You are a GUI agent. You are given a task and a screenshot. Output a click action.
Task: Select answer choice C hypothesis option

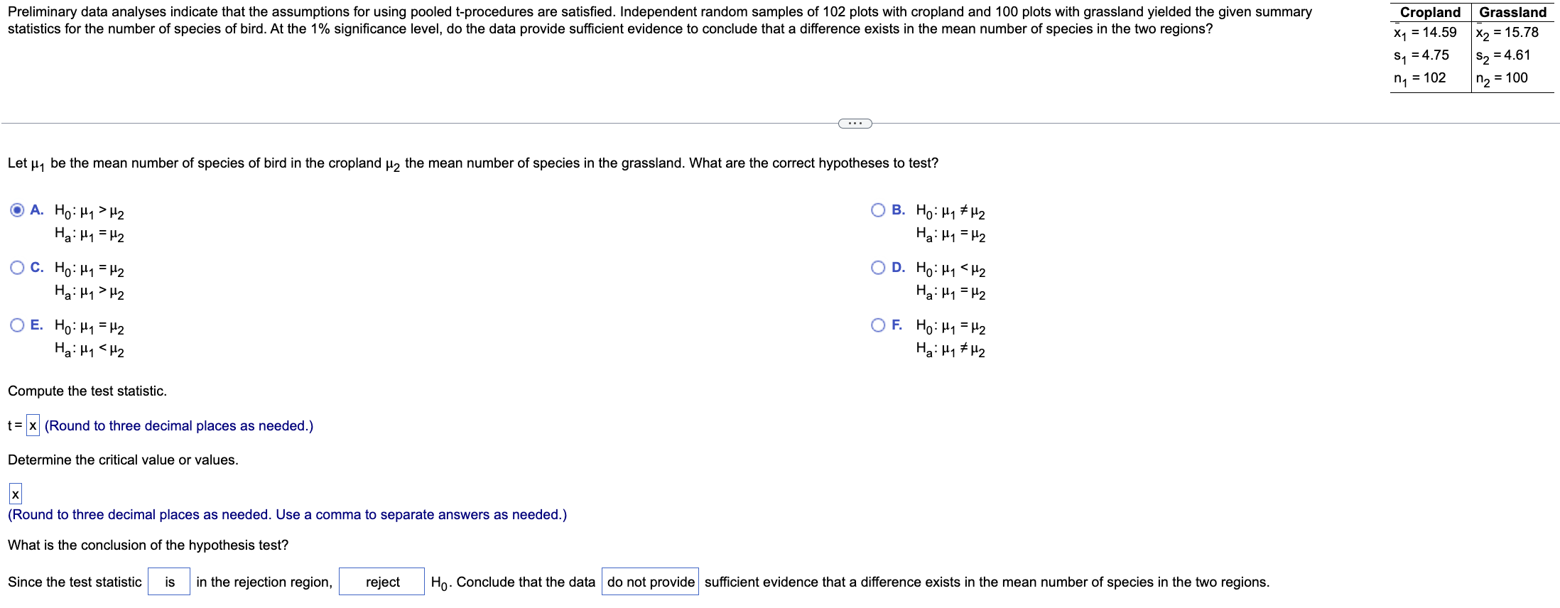coord(17,267)
